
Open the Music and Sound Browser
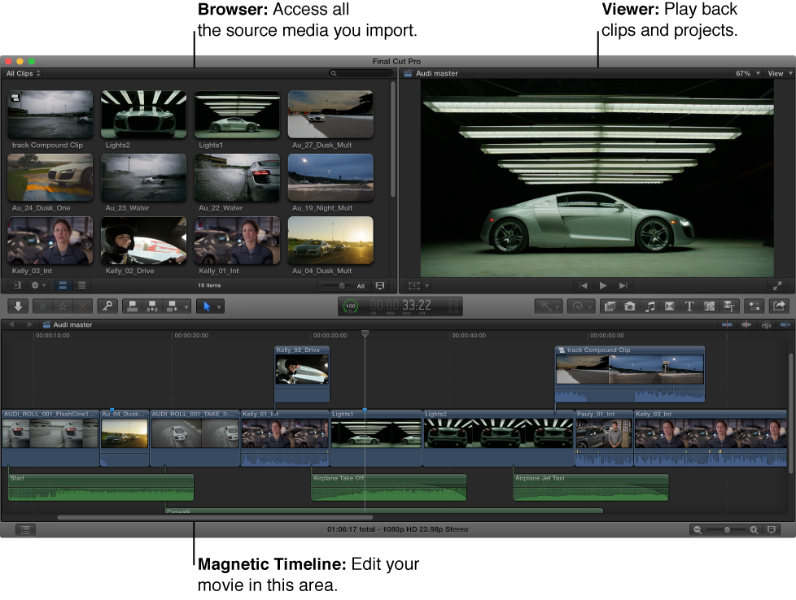tap(649, 307)
